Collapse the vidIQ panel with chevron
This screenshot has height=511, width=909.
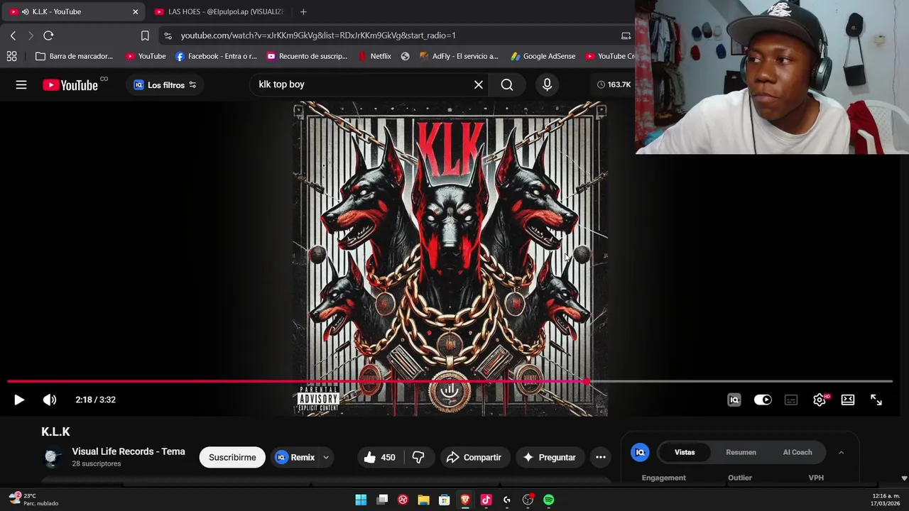[841, 452]
